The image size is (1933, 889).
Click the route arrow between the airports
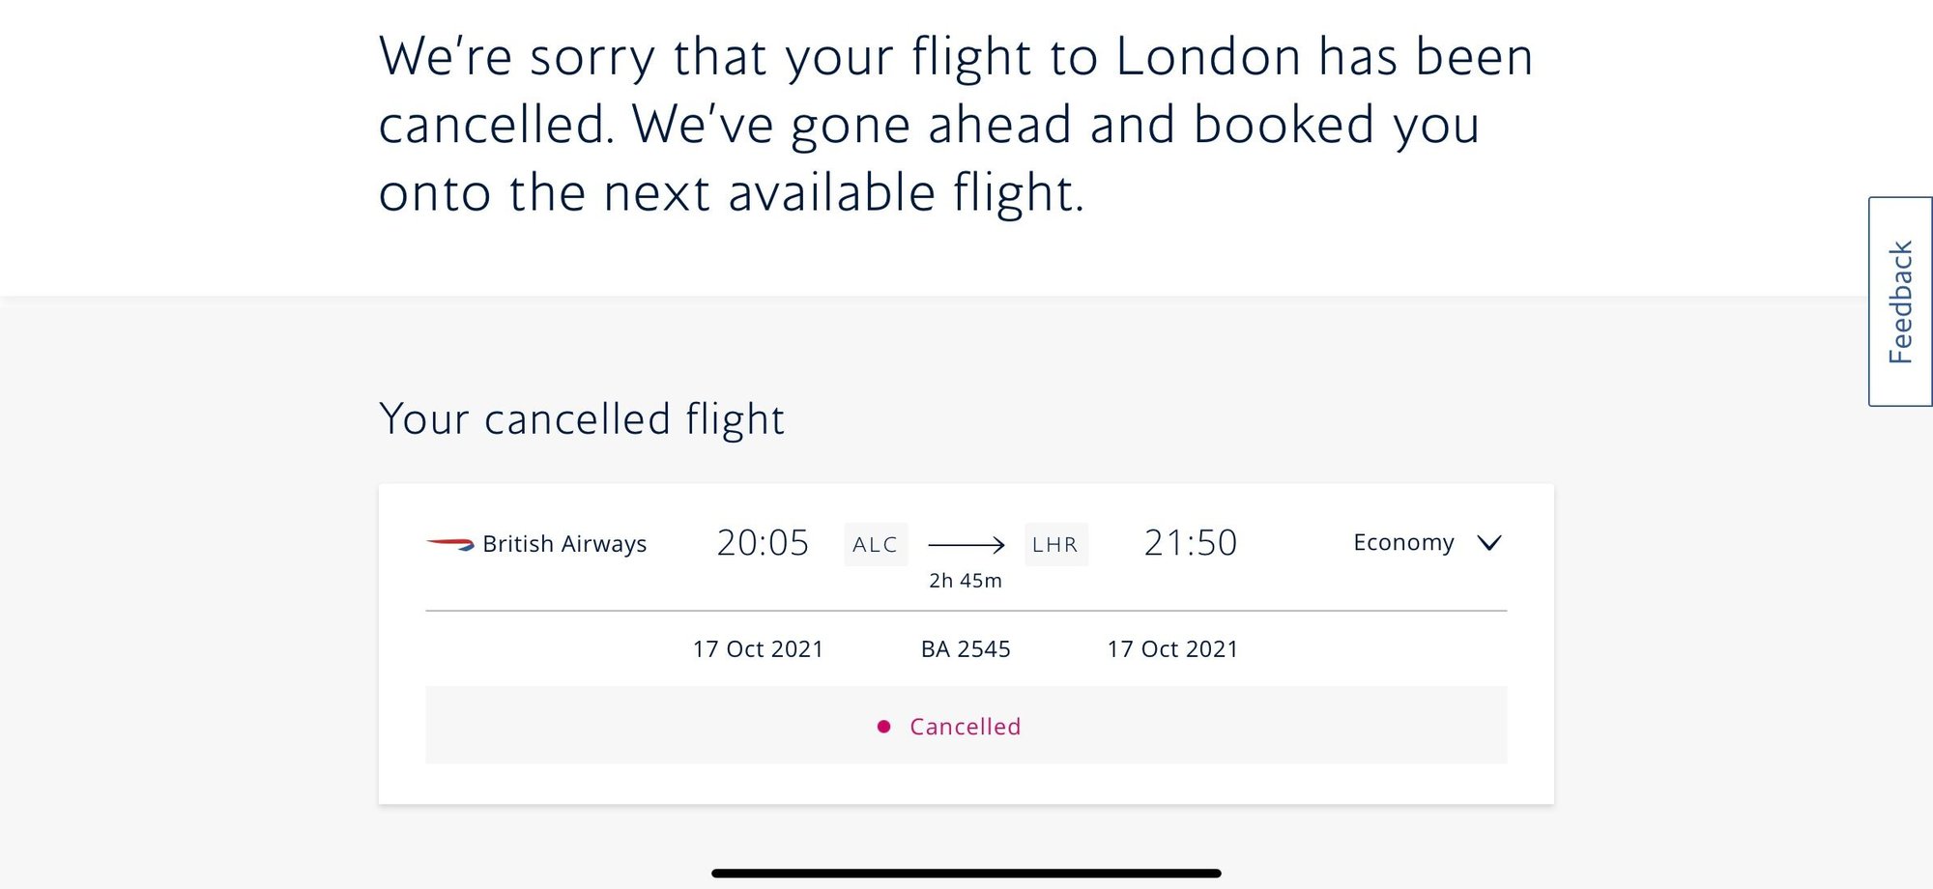pos(966,545)
